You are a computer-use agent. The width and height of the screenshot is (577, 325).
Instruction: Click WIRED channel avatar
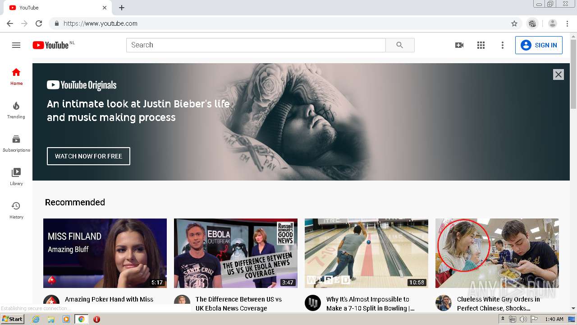[x=313, y=303]
